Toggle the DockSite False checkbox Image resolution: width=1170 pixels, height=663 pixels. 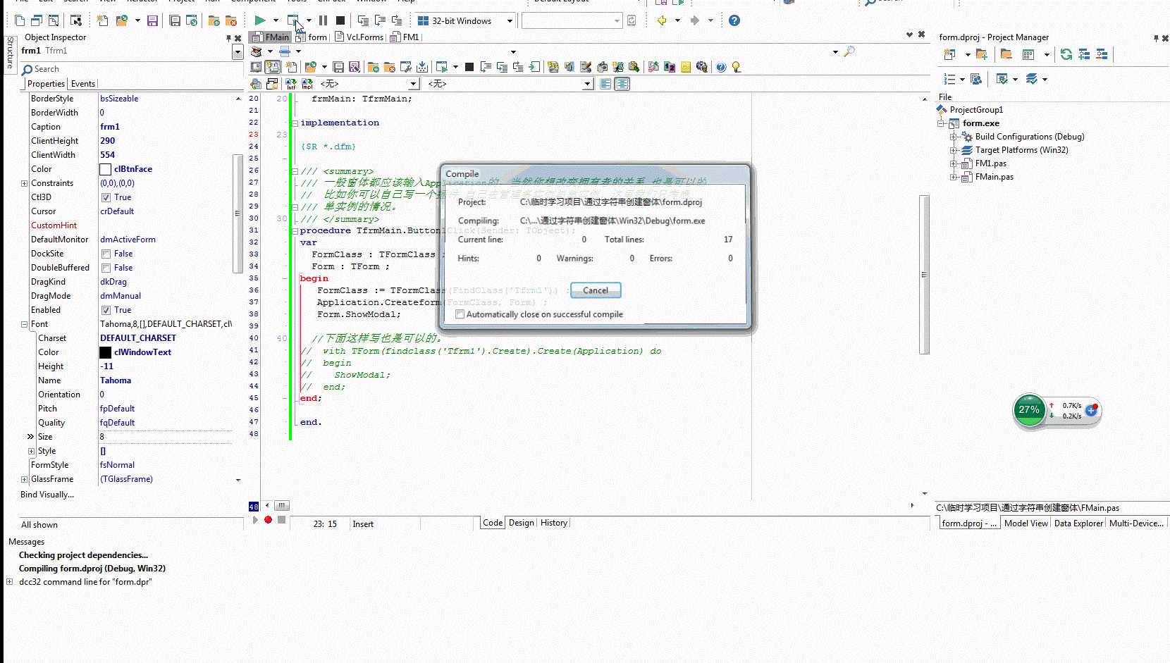coord(106,254)
